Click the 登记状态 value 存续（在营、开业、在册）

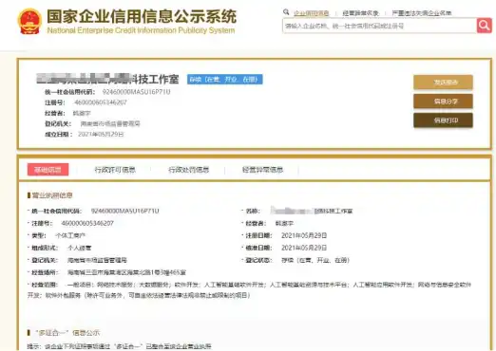pos(315,260)
